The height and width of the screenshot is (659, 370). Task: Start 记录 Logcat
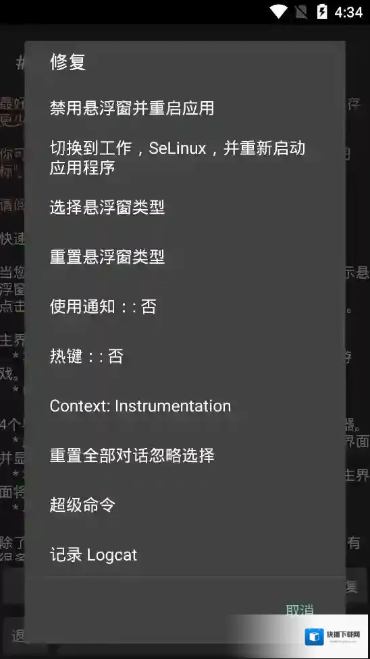coord(185,554)
